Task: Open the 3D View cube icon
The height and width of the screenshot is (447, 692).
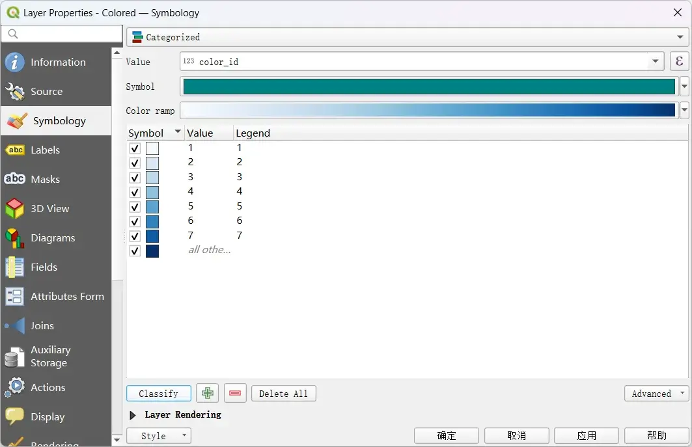Action: 14,208
